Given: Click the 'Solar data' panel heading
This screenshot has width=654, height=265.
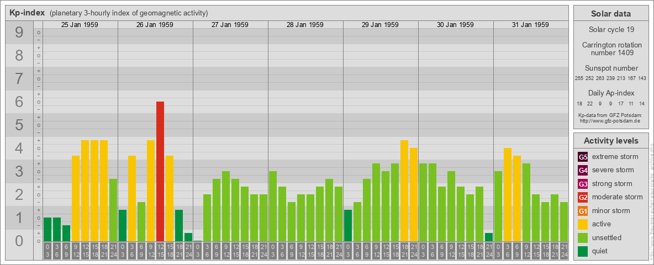Looking at the screenshot, I should 610,14.
